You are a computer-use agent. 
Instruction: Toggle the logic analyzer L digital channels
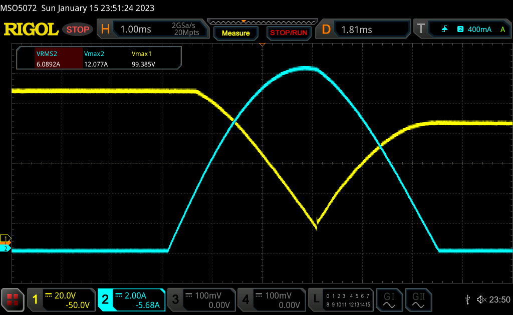pos(341,300)
